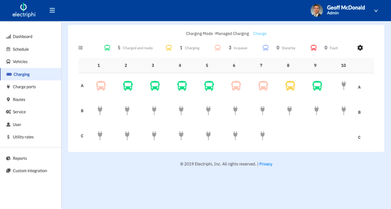Click plug icon at slot B10
The height and width of the screenshot is (209, 391).
click(344, 111)
